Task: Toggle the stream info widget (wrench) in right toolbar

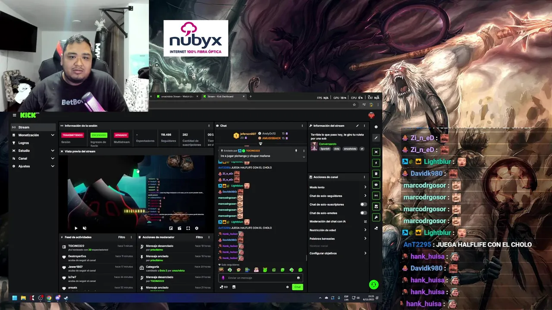Action: click(376, 217)
